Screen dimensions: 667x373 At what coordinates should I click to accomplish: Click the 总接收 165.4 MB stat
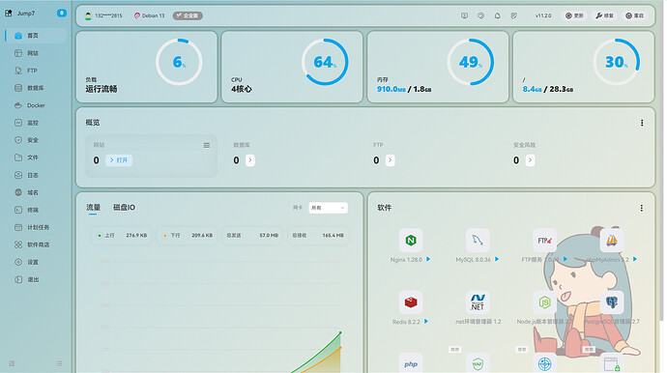pos(318,235)
